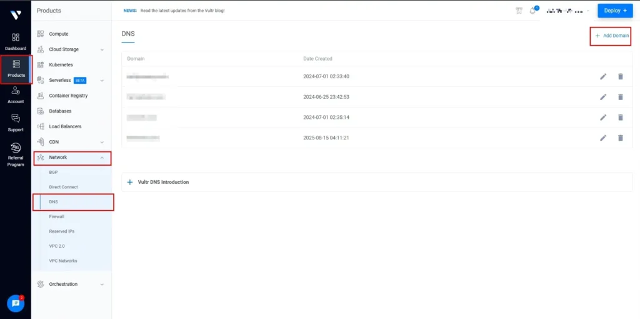
Task: Click the Vultr logo icon
Action: [16, 14]
